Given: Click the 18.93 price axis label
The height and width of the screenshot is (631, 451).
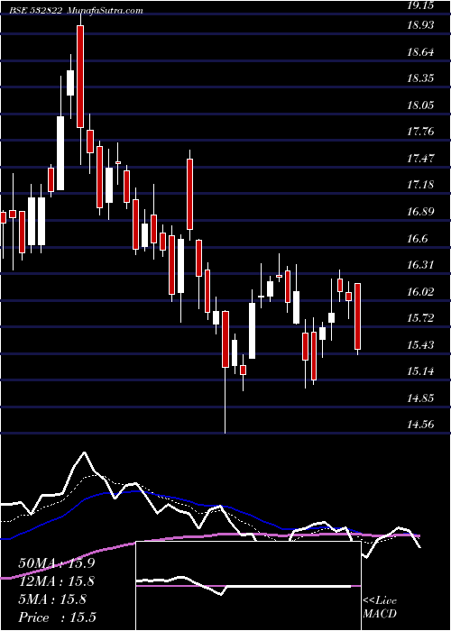Looking at the screenshot, I should point(421,25).
